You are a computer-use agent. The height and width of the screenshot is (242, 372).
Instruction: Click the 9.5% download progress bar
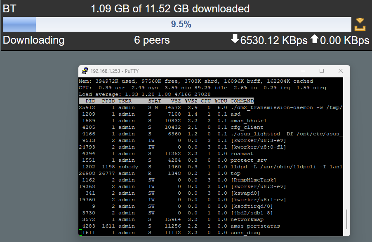tap(177, 24)
